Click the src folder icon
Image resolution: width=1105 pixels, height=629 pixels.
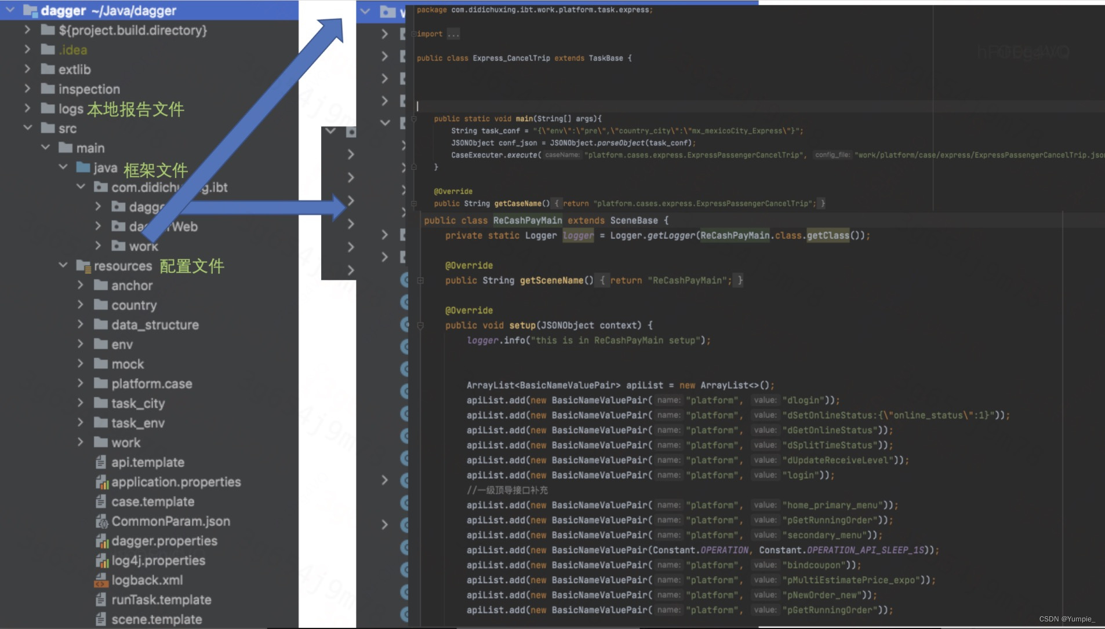point(48,128)
